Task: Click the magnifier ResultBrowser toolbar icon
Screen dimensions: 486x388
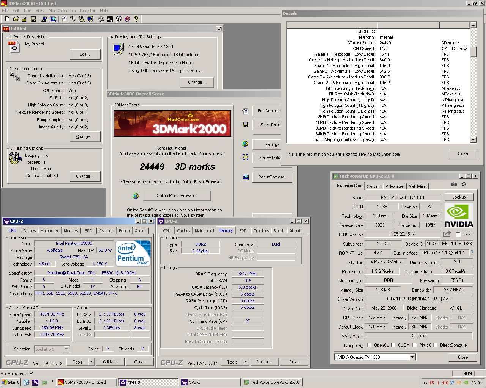Action: (53, 19)
